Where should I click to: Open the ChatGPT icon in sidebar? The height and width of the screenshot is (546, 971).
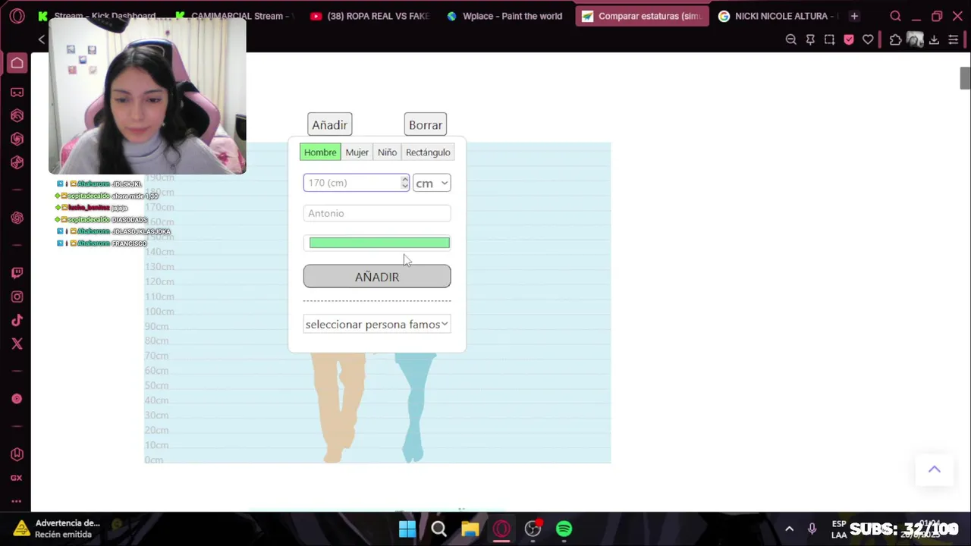click(17, 218)
